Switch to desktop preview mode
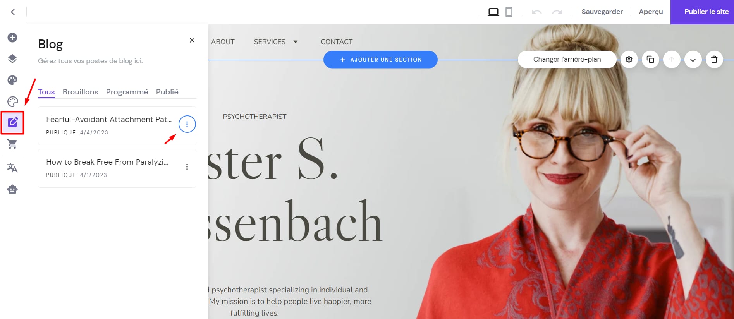Image resolution: width=734 pixels, height=319 pixels. point(493,12)
